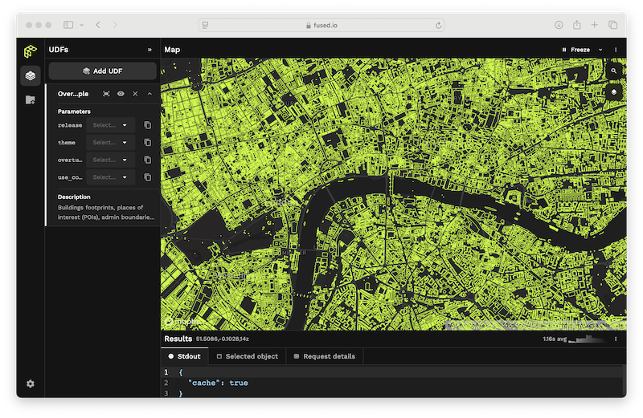Open the release parameter dropdown

[110, 125]
